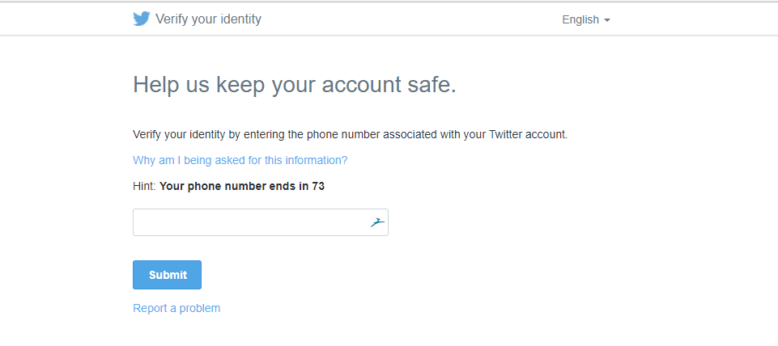Click the 'Verify your identity' header title
Viewport: 778px width, 346px height.
208,19
